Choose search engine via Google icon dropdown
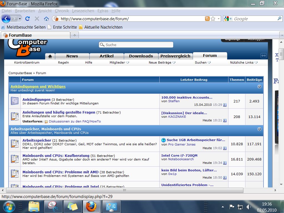 228,19
